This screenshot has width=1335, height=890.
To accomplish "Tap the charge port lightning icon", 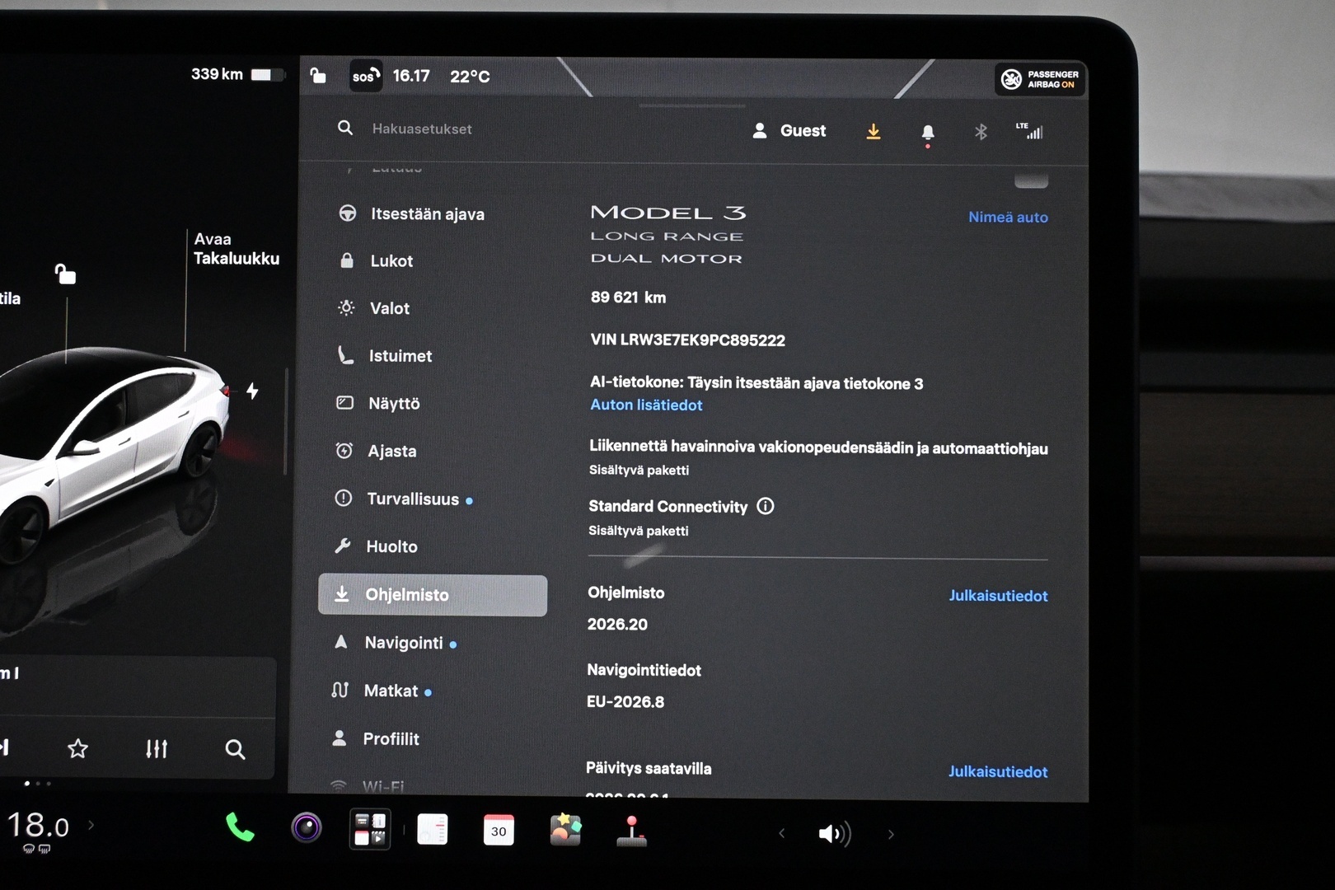I will pos(252,391).
